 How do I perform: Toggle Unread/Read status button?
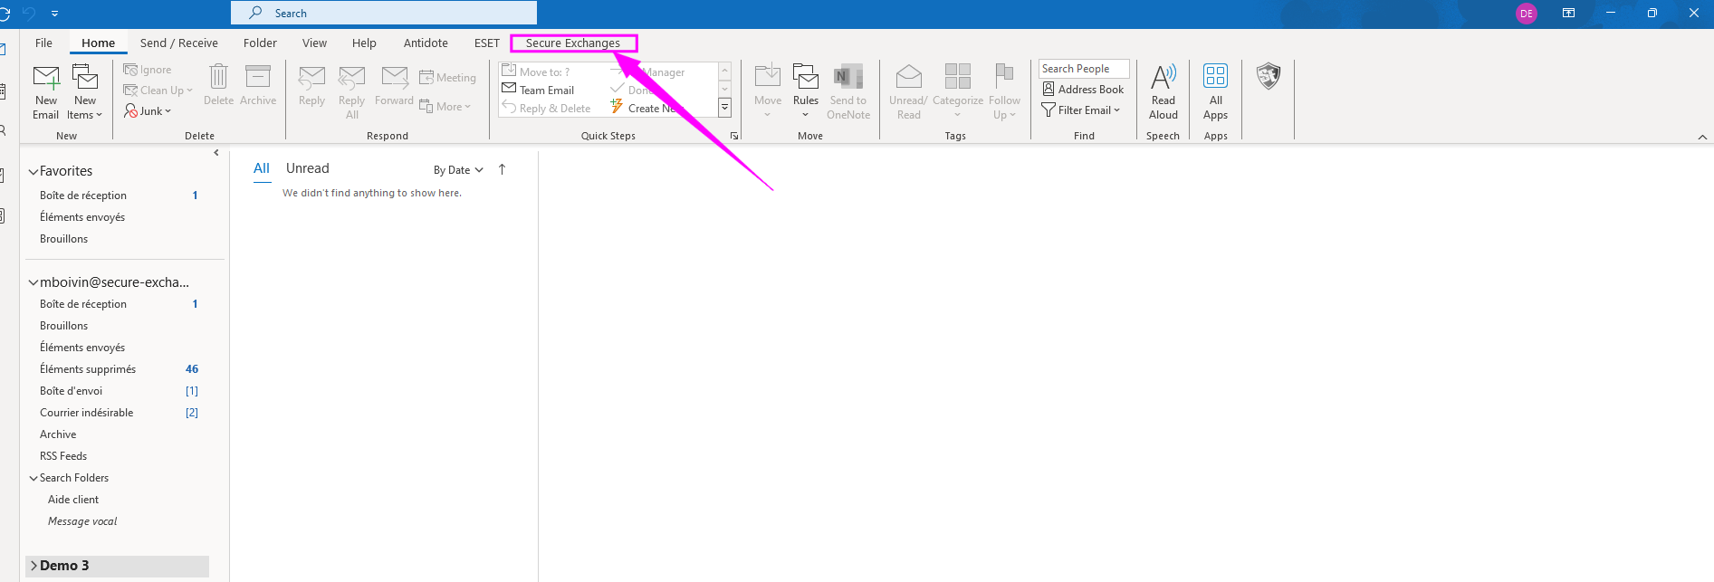click(908, 91)
